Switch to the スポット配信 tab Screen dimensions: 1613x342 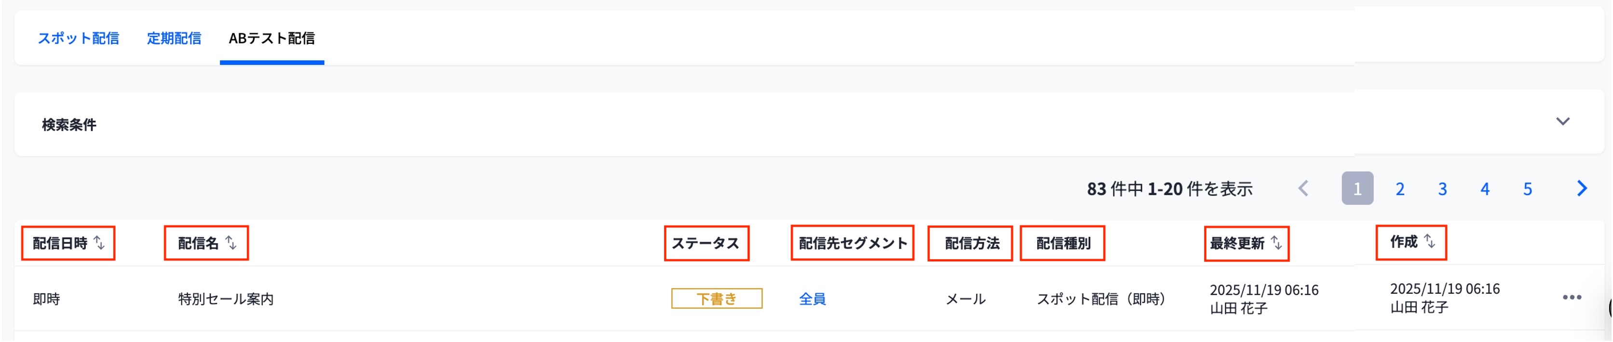click(78, 38)
